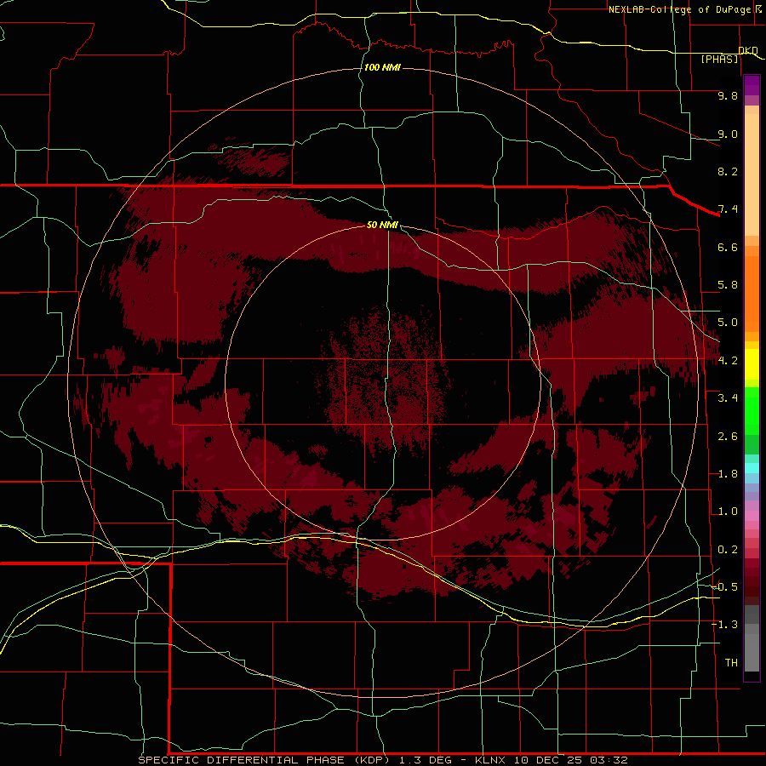
Task: Click the TH threshold label on the legend
Action: [x=731, y=663]
